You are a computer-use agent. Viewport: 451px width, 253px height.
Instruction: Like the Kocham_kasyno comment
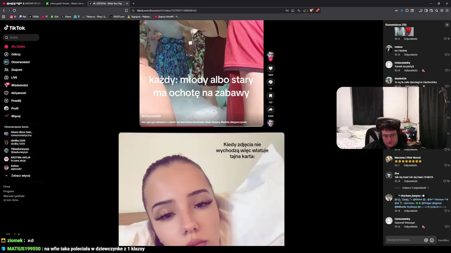tap(445, 211)
